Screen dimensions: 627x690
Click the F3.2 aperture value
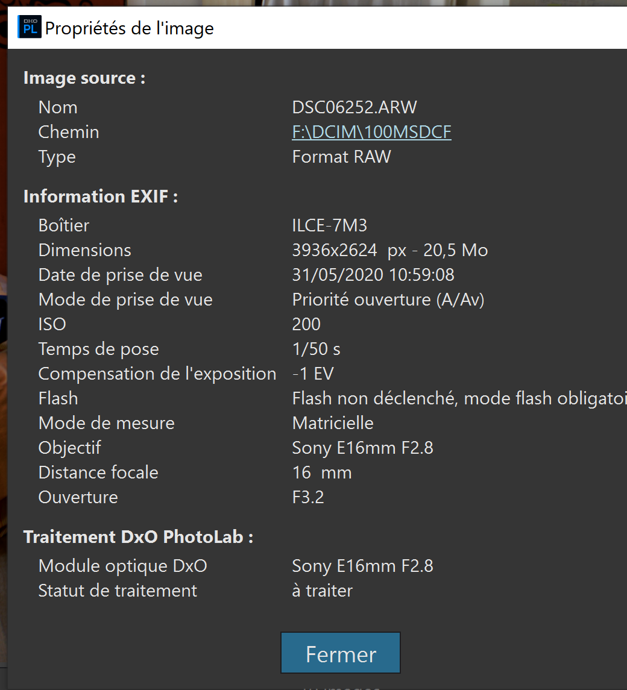308,497
